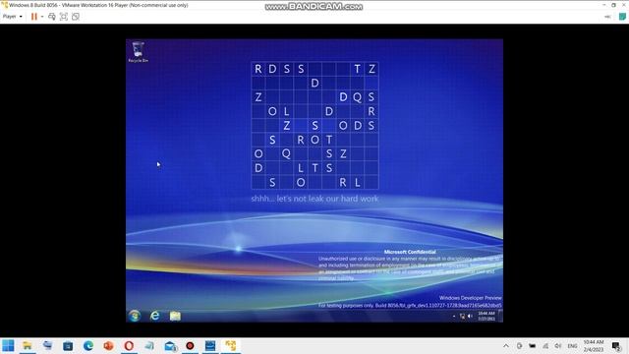Image resolution: width=629 pixels, height=354 pixels.
Task: Open the guest Windows Start orb
Action: coord(135,316)
